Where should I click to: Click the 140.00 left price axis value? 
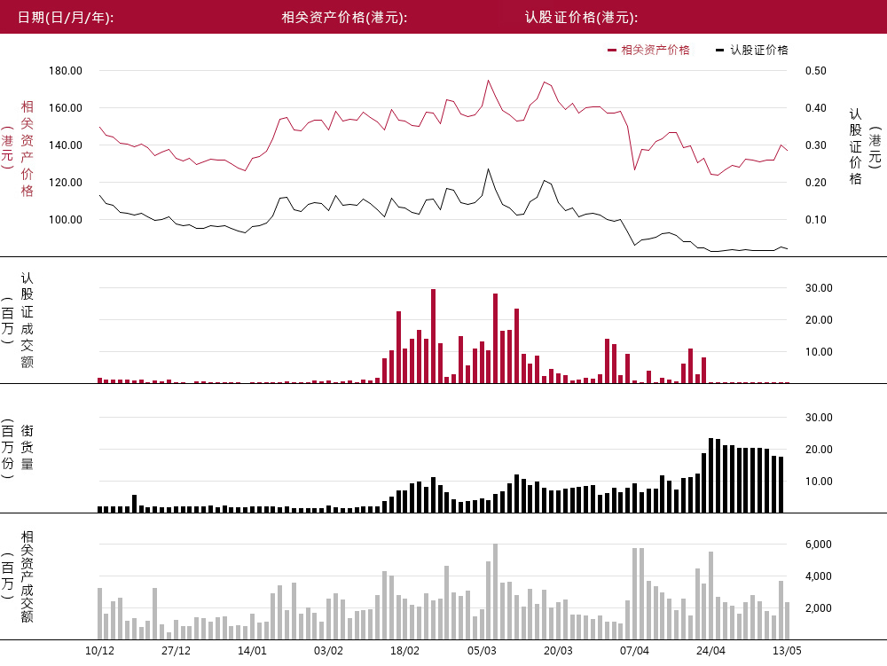click(66, 145)
